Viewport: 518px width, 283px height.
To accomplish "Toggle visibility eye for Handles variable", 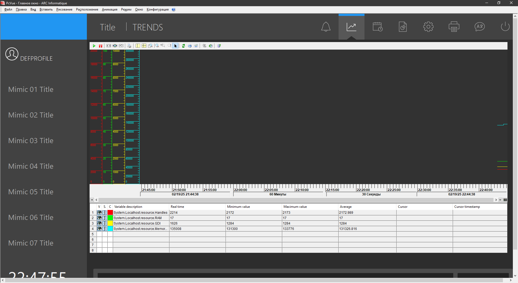I will coord(99,213).
